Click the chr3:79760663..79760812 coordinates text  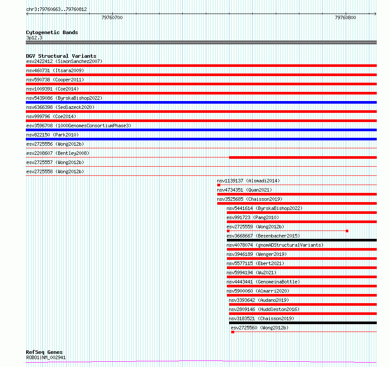point(56,9)
